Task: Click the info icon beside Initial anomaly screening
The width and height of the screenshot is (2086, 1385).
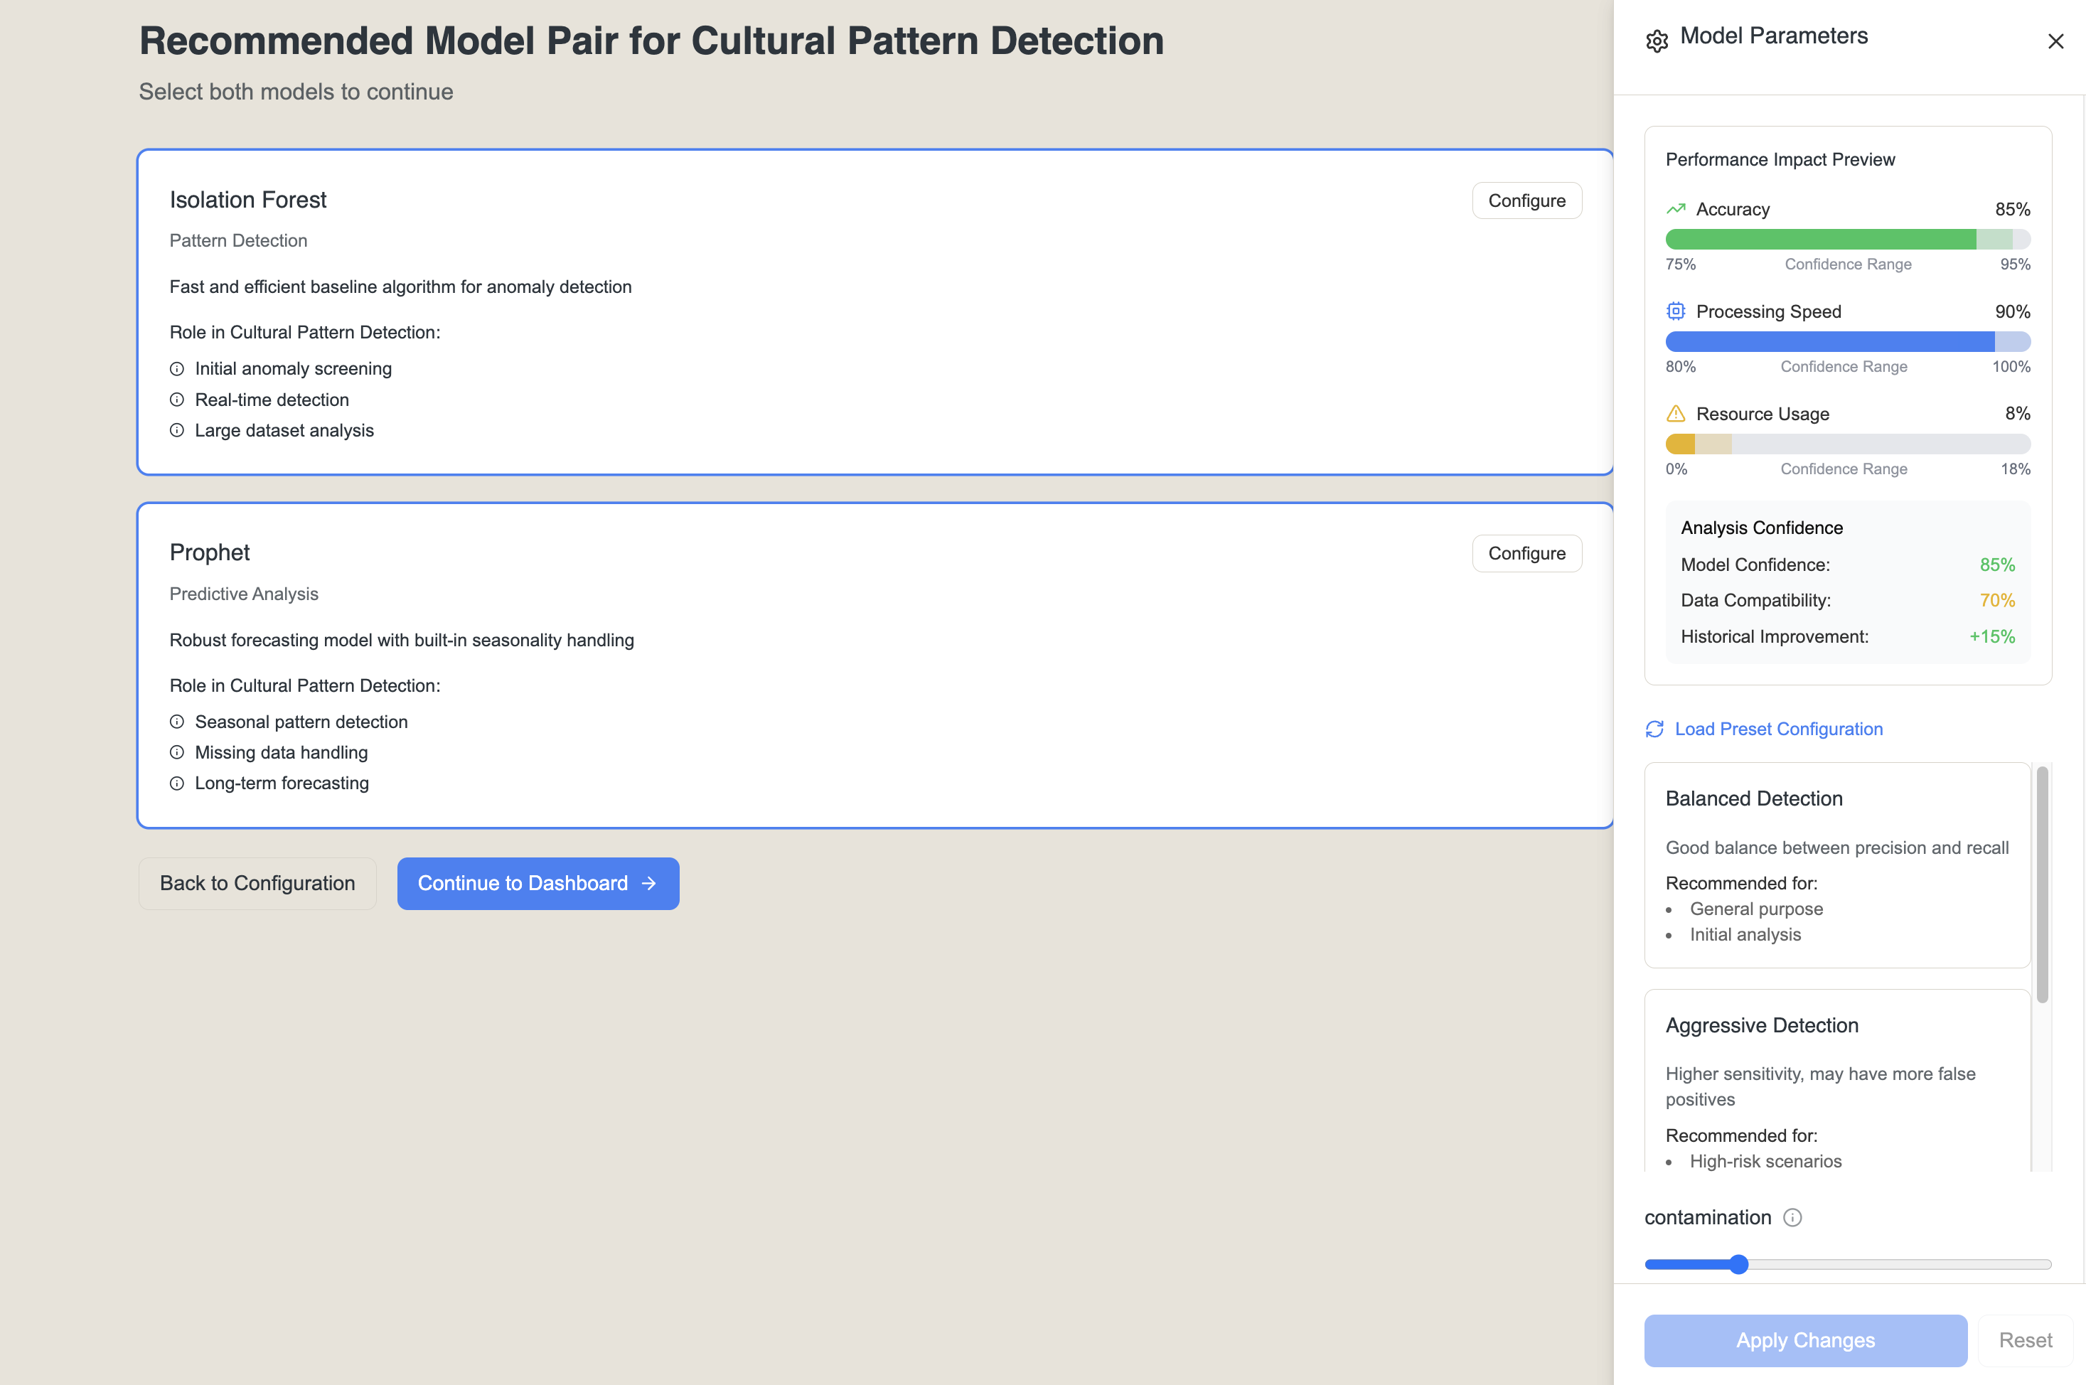Action: [176, 368]
